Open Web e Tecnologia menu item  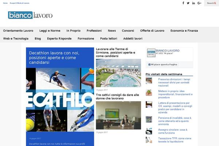(16, 38)
